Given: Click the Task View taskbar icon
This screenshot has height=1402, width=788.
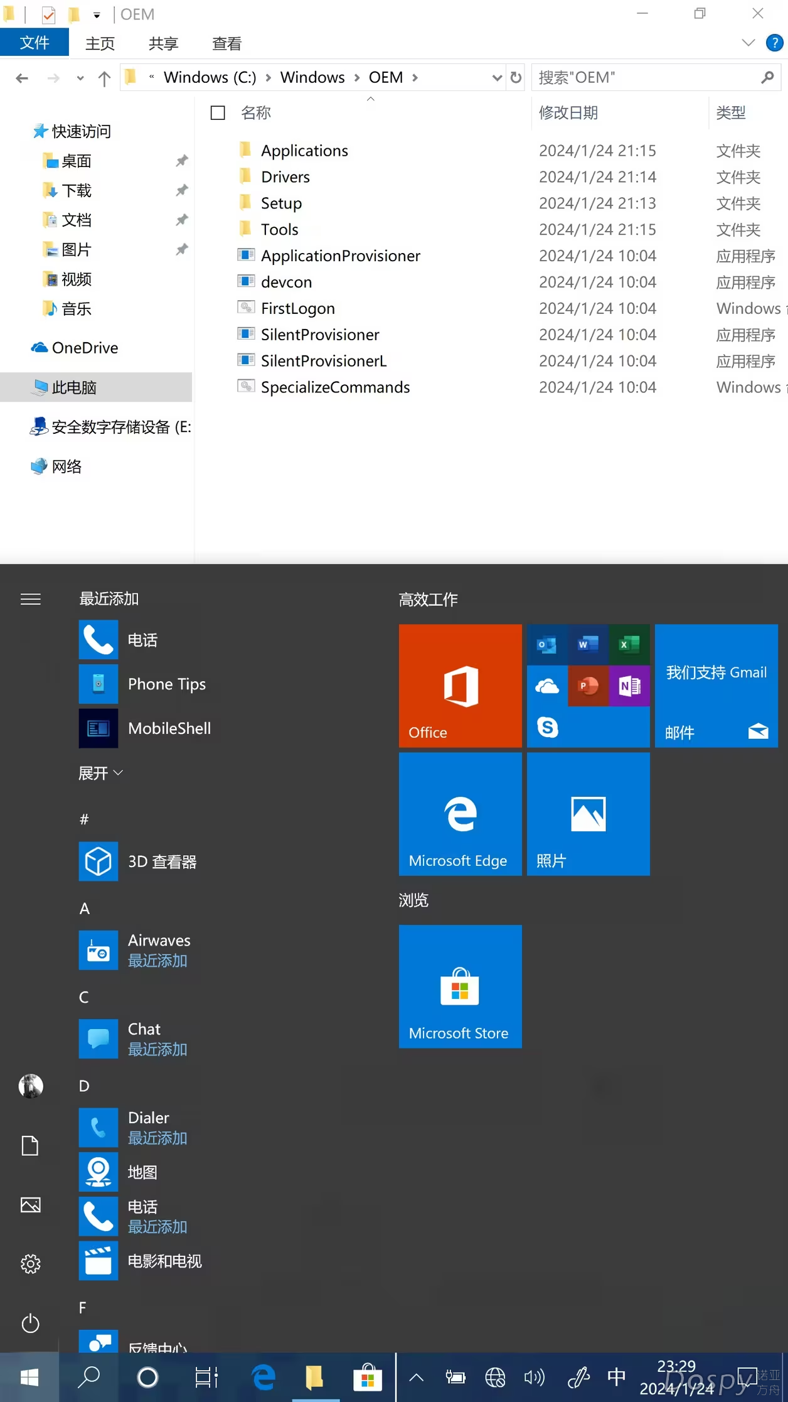Looking at the screenshot, I should 206,1378.
